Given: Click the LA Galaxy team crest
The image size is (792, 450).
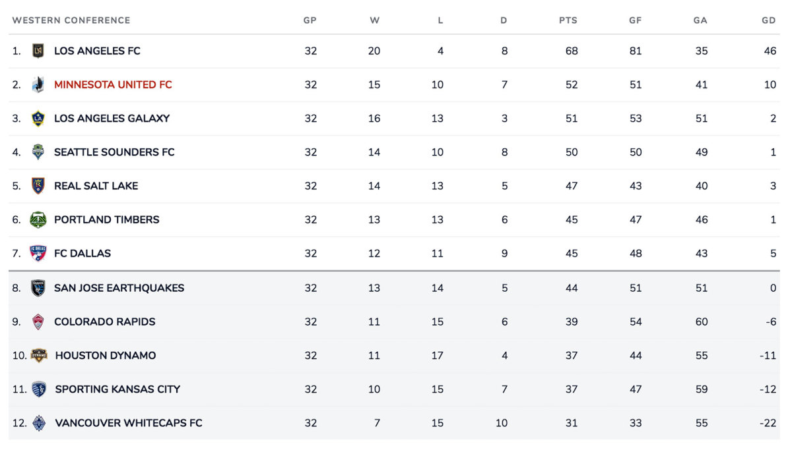Looking at the screenshot, I should tap(38, 119).
